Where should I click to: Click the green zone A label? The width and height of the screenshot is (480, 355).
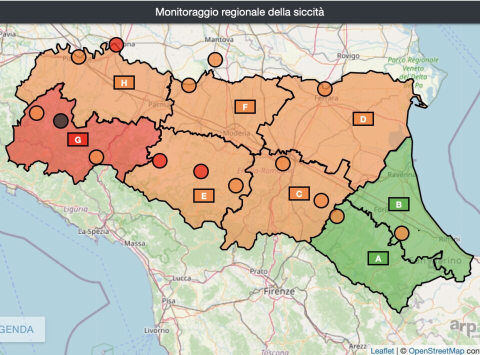378,258
